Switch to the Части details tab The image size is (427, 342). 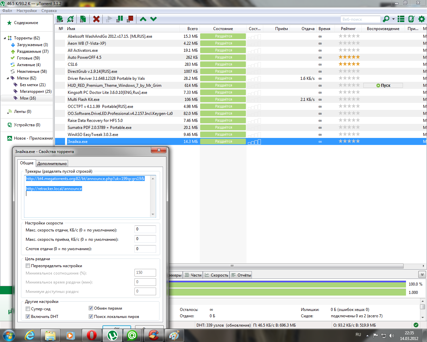click(x=193, y=275)
